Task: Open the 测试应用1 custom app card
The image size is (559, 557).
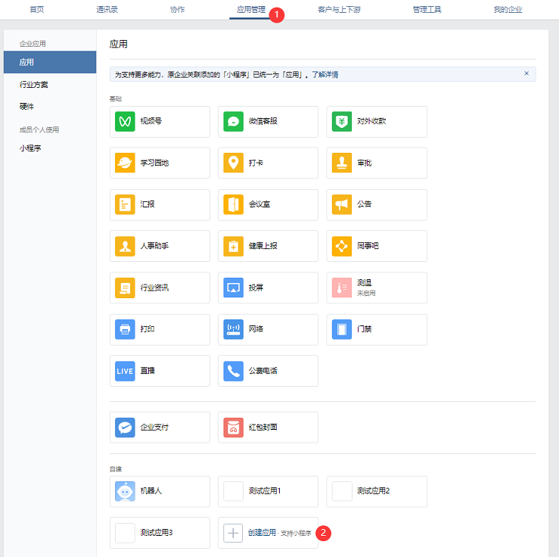Action: [268, 491]
